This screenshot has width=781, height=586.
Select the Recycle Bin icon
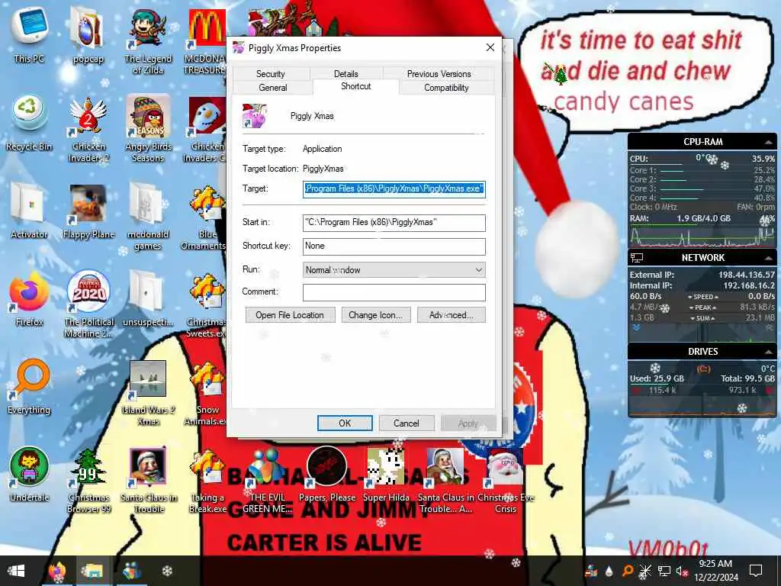pyautogui.click(x=29, y=123)
